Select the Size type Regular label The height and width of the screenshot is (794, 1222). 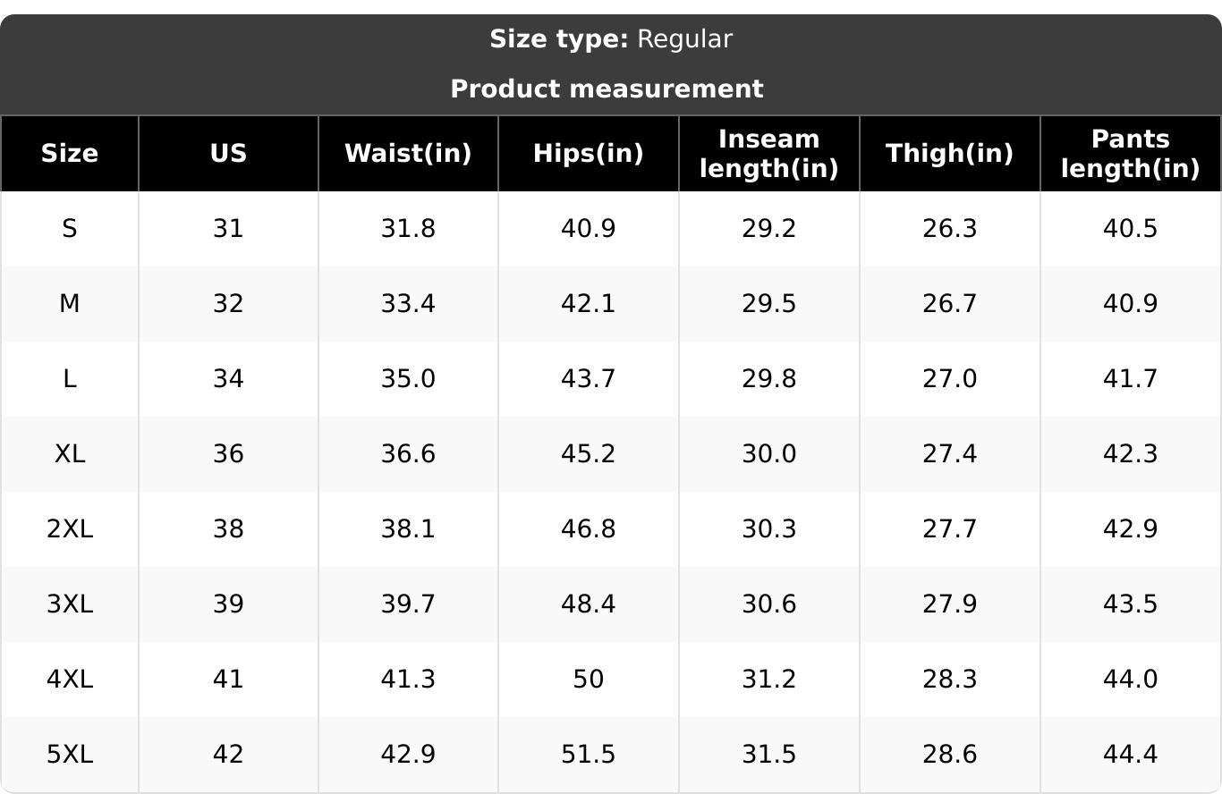(x=611, y=39)
